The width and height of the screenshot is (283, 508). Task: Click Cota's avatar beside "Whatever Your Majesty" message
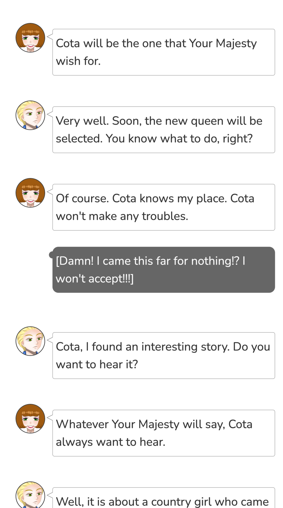(x=30, y=419)
